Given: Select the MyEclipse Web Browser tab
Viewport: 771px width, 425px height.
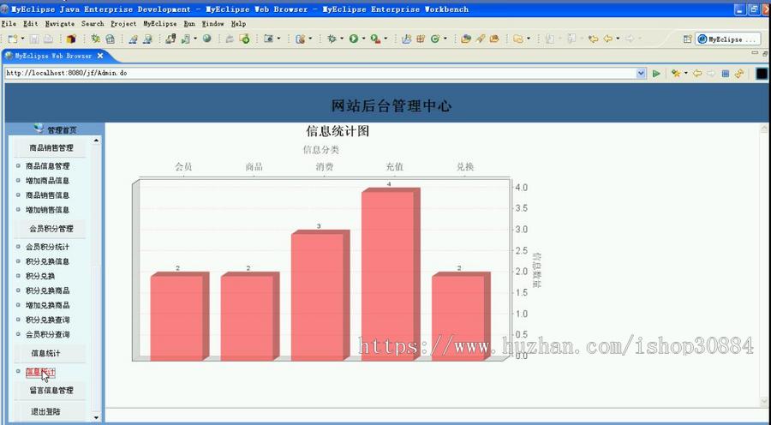Looking at the screenshot, I should click(53, 56).
